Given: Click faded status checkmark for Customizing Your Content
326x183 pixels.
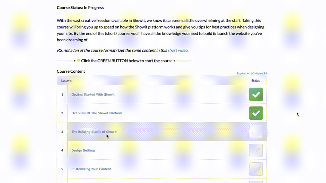Looking at the screenshot, I should pyautogui.click(x=256, y=169).
